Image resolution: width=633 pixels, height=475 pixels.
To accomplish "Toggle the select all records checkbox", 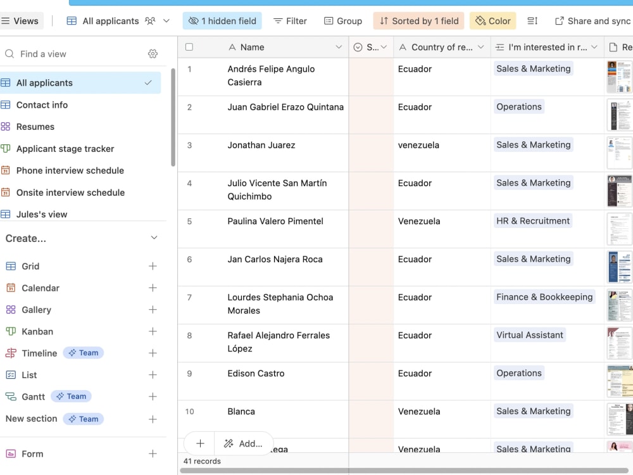I will tap(189, 47).
